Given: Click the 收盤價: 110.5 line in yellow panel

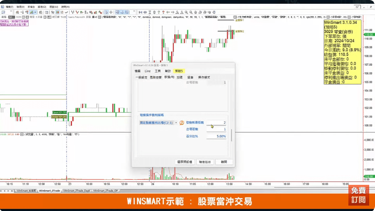Looking at the screenshot, I should pyautogui.click(x=336, y=54).
